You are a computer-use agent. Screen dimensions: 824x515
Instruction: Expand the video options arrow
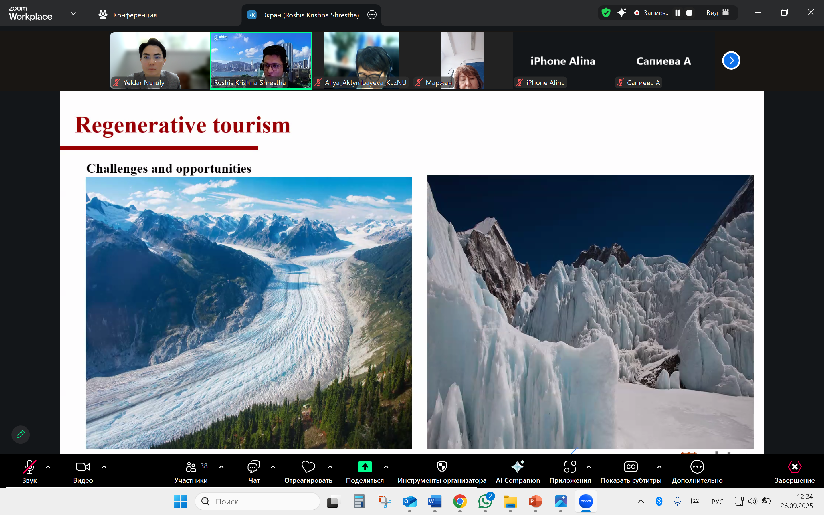click(104, 467)
